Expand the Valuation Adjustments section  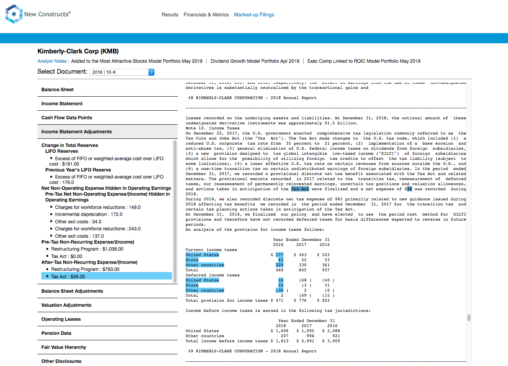coord(108,305)
